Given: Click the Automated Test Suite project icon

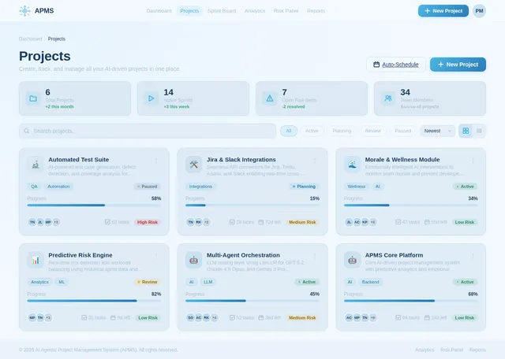Looking at the screenshot, I should coord(36,164).
